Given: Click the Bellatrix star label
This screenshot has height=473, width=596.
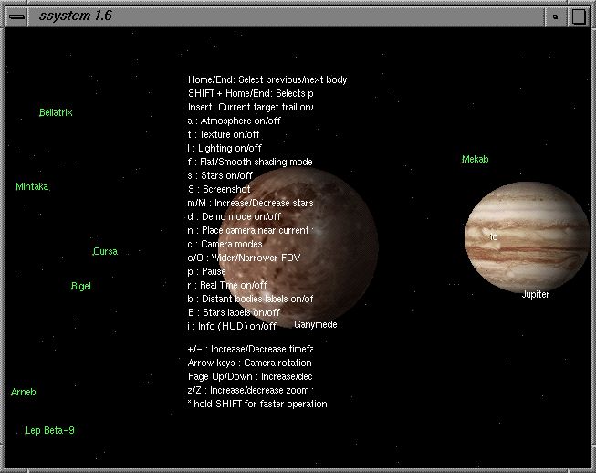Looking at the screenshot, I should point(56,112).
